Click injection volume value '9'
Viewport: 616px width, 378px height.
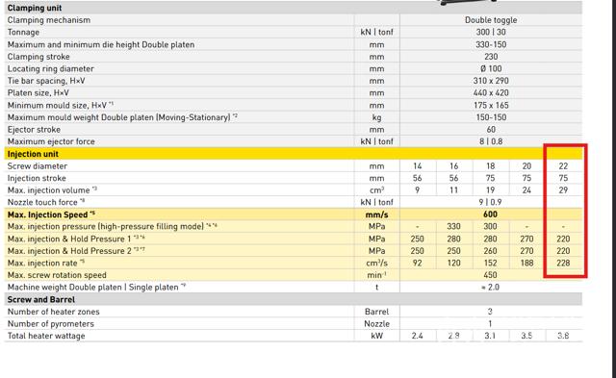[417, 190]
